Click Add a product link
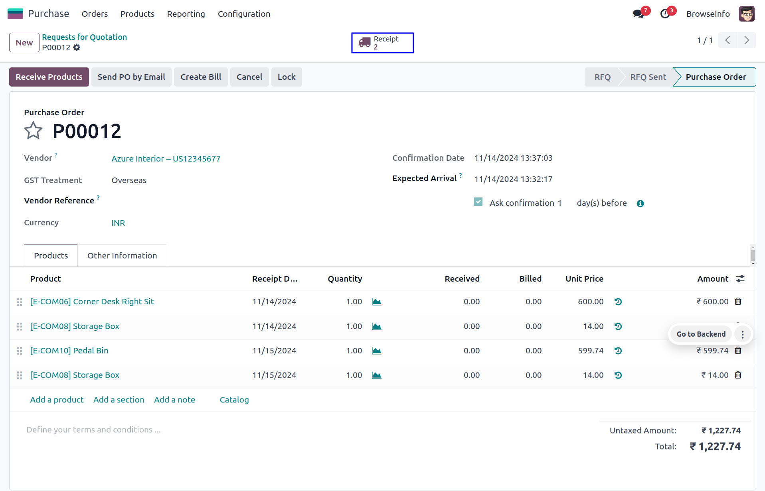Viewport: 765px width, 491px height. (57, 400)
